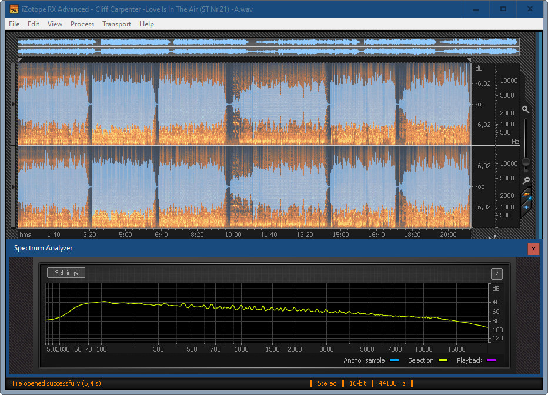The height and width of the screenshot is (395, 548).
Task: Open Spectrum Analyzer help with question mark
Action: [x=496, y=273]
